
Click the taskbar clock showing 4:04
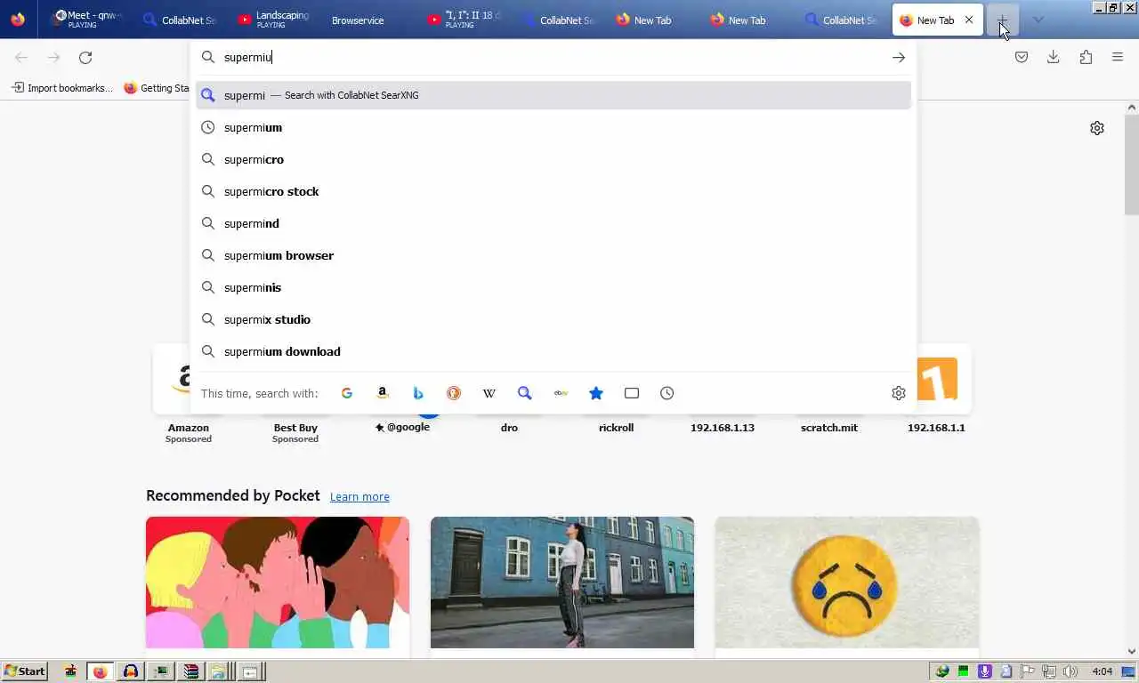1102,671
